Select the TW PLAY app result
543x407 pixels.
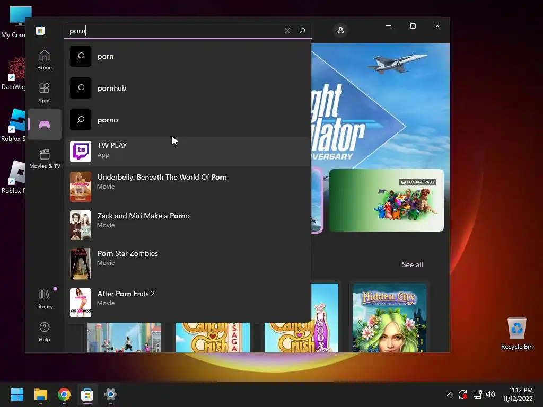point(187,151)
